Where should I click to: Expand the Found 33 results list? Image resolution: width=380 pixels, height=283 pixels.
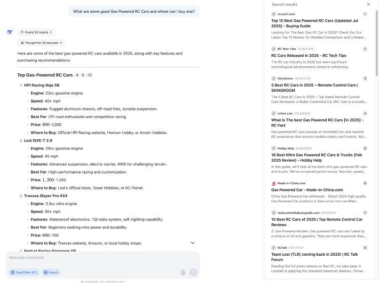pos(36,32)
